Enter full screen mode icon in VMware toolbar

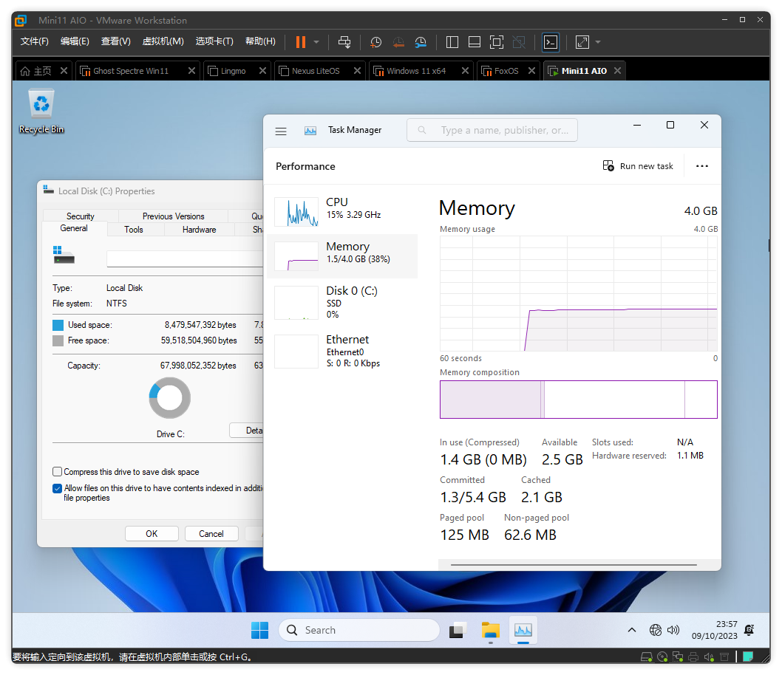[x=497, y=42]
